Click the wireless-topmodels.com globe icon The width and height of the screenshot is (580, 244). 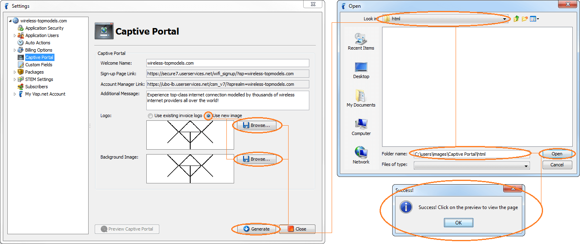pyautogui.click(x=16, y=21)
